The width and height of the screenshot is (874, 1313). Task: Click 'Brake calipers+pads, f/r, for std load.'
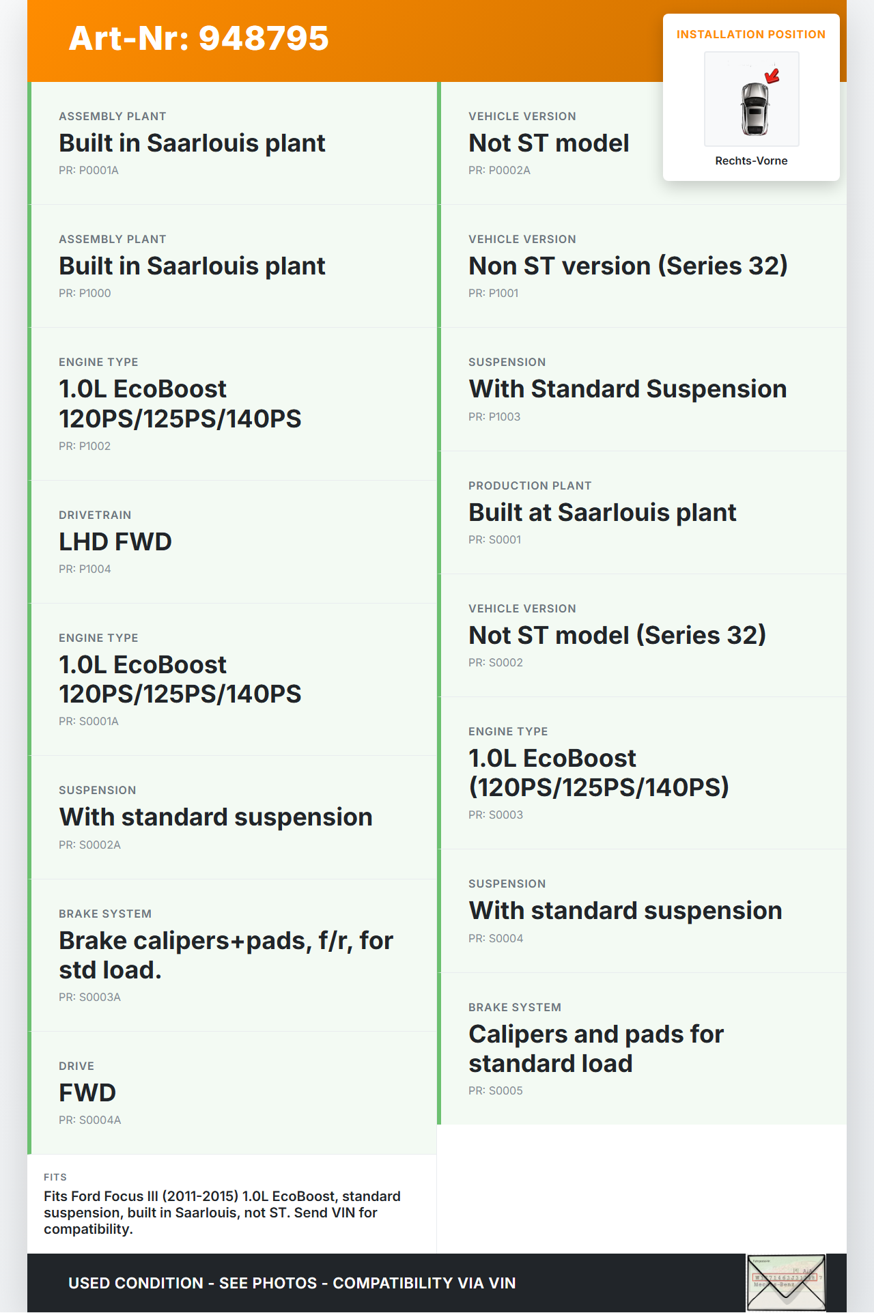coord(226,955)
